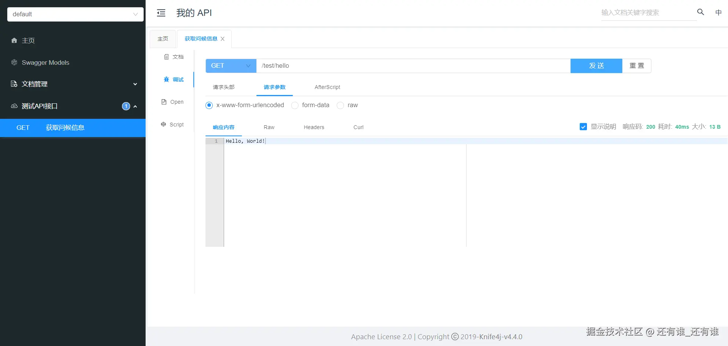Click the 200 response code value
This screenshot has height=346, width=728.
coord(651,127)
